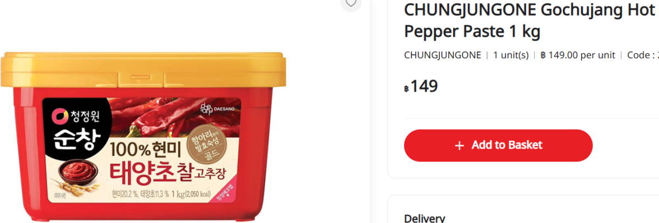Image resolution: width=659 pixels, height=223 pixels.
Task: Click the heart wishlist icon
Action: [351, 3]
